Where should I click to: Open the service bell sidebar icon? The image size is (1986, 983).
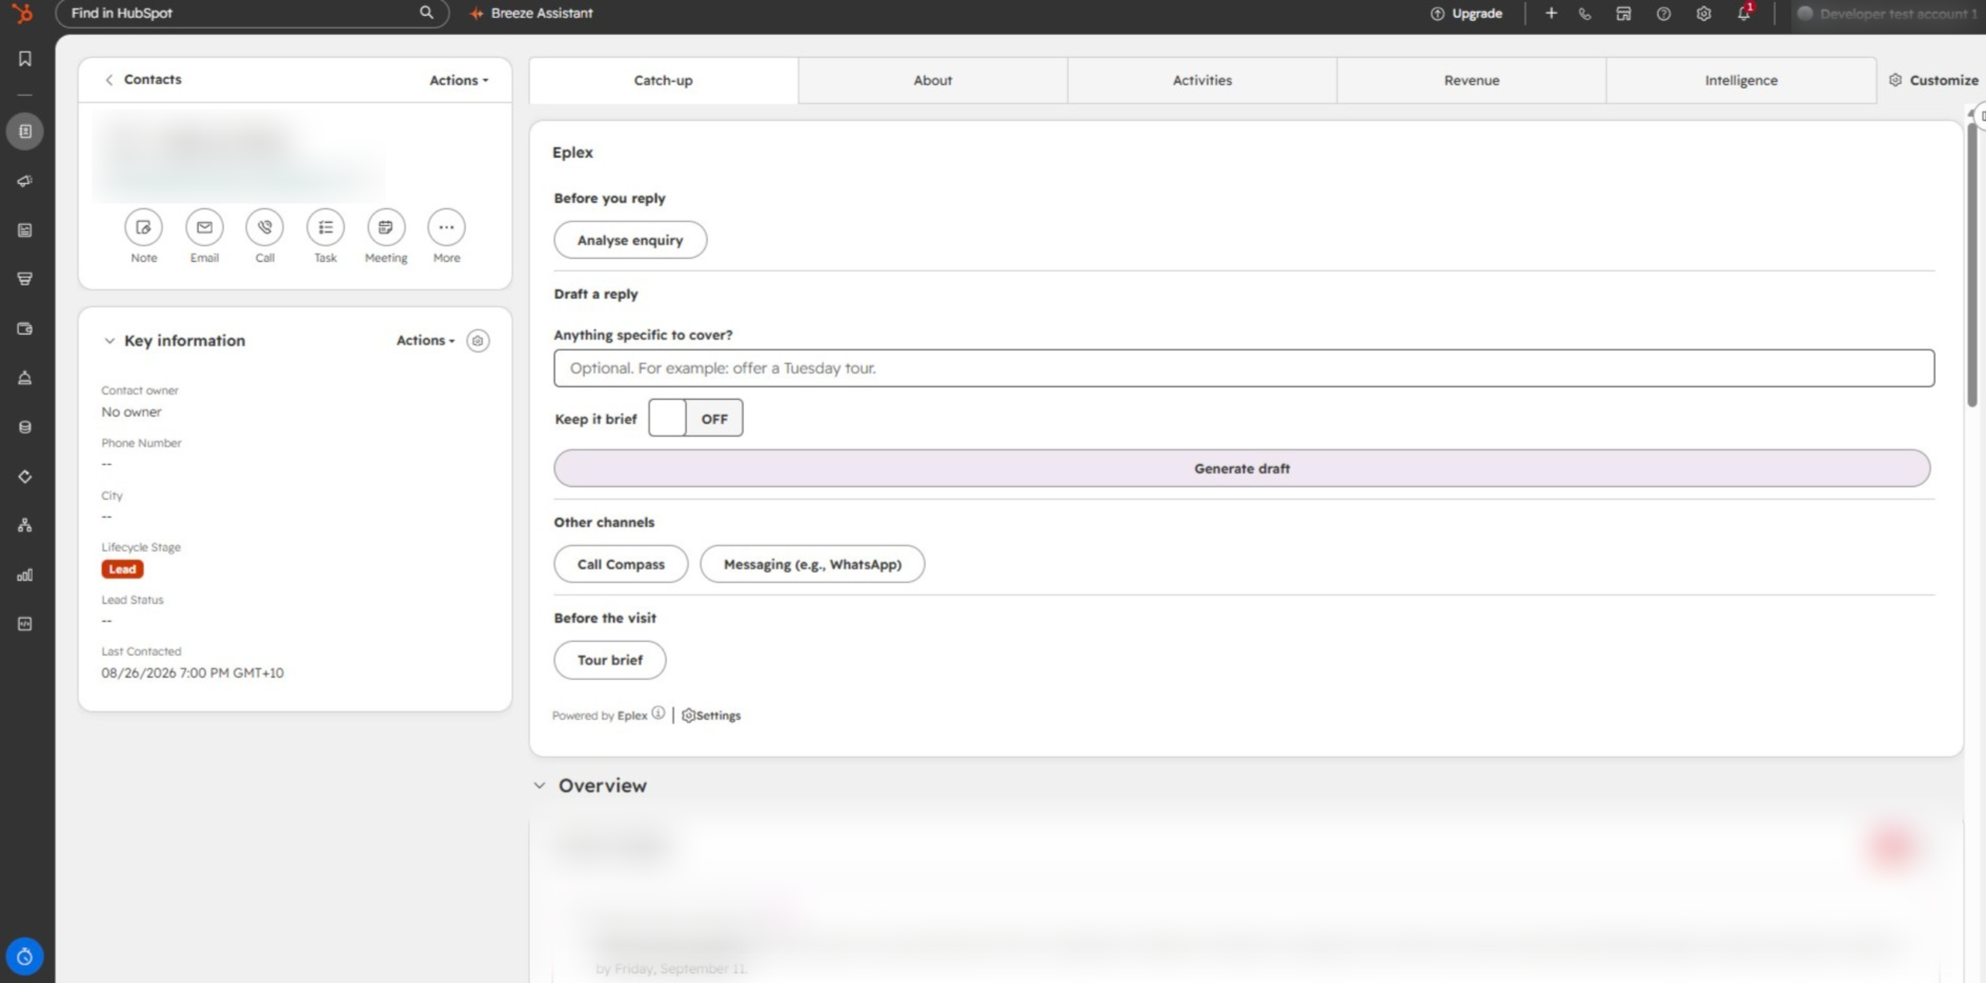pos(25,378)
